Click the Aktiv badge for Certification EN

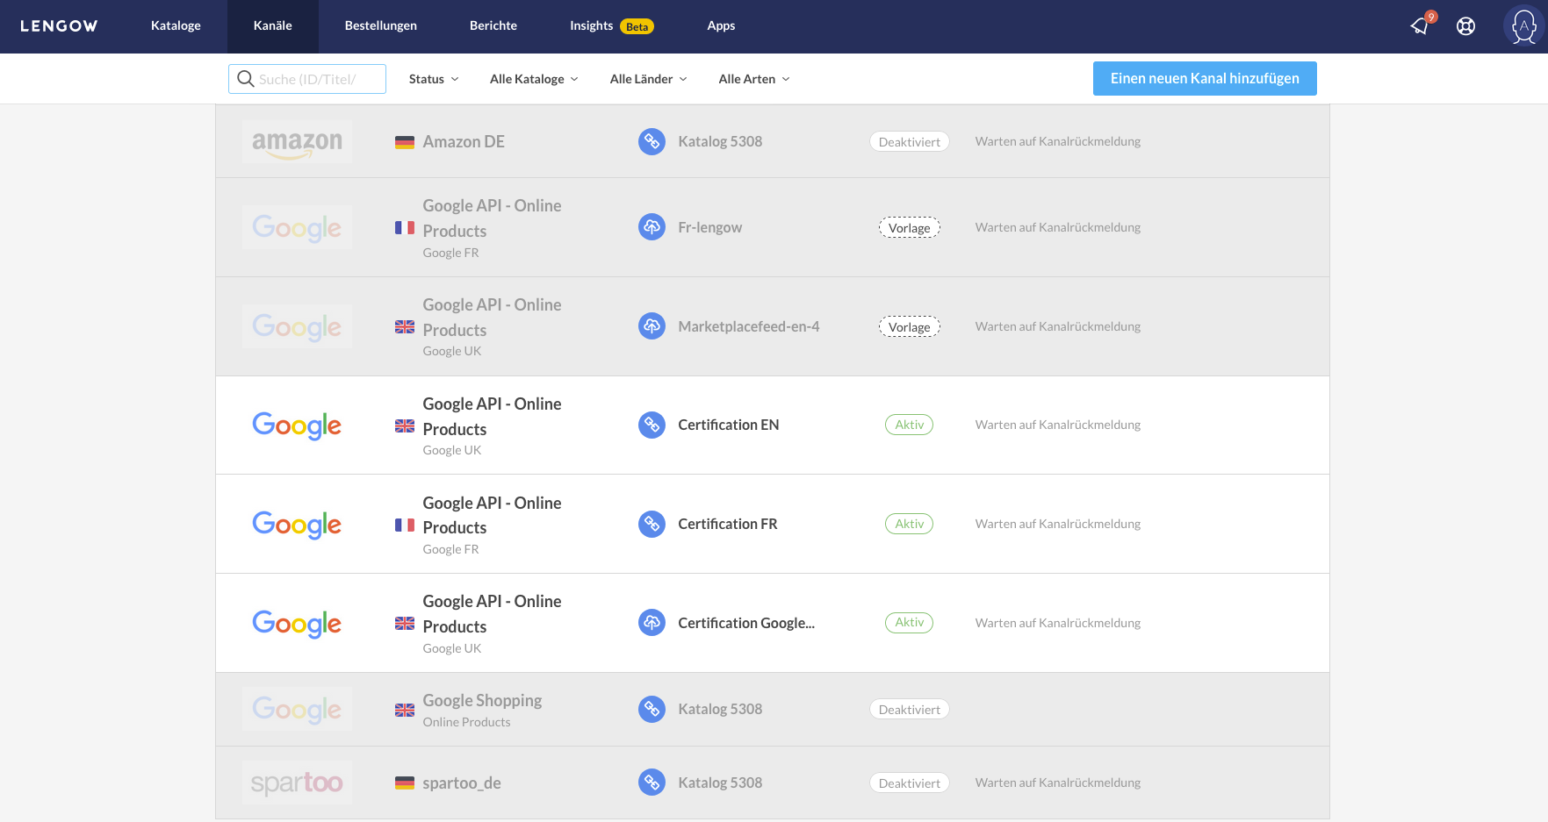click(910, 425)
